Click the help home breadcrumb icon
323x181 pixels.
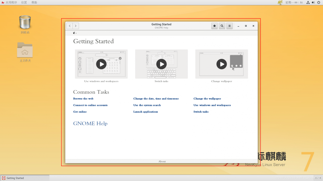pos(74,33)
